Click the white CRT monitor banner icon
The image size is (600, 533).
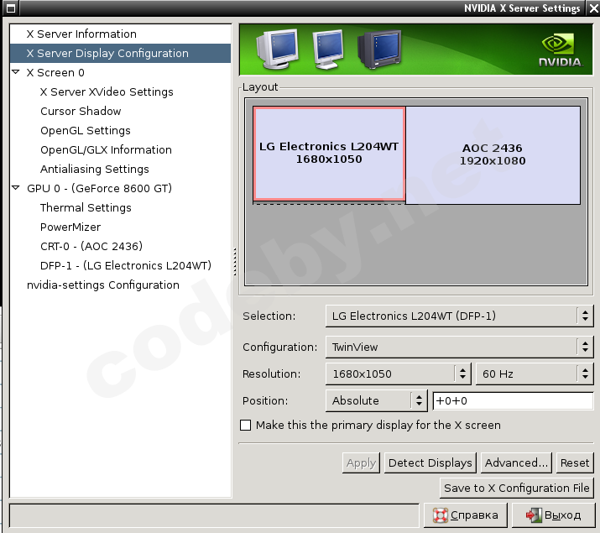(278, 50)
